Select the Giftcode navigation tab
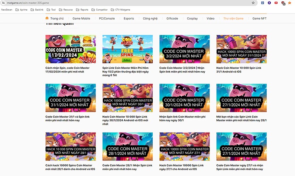Viewport: 295px width, 176px height. click(172, 18)
